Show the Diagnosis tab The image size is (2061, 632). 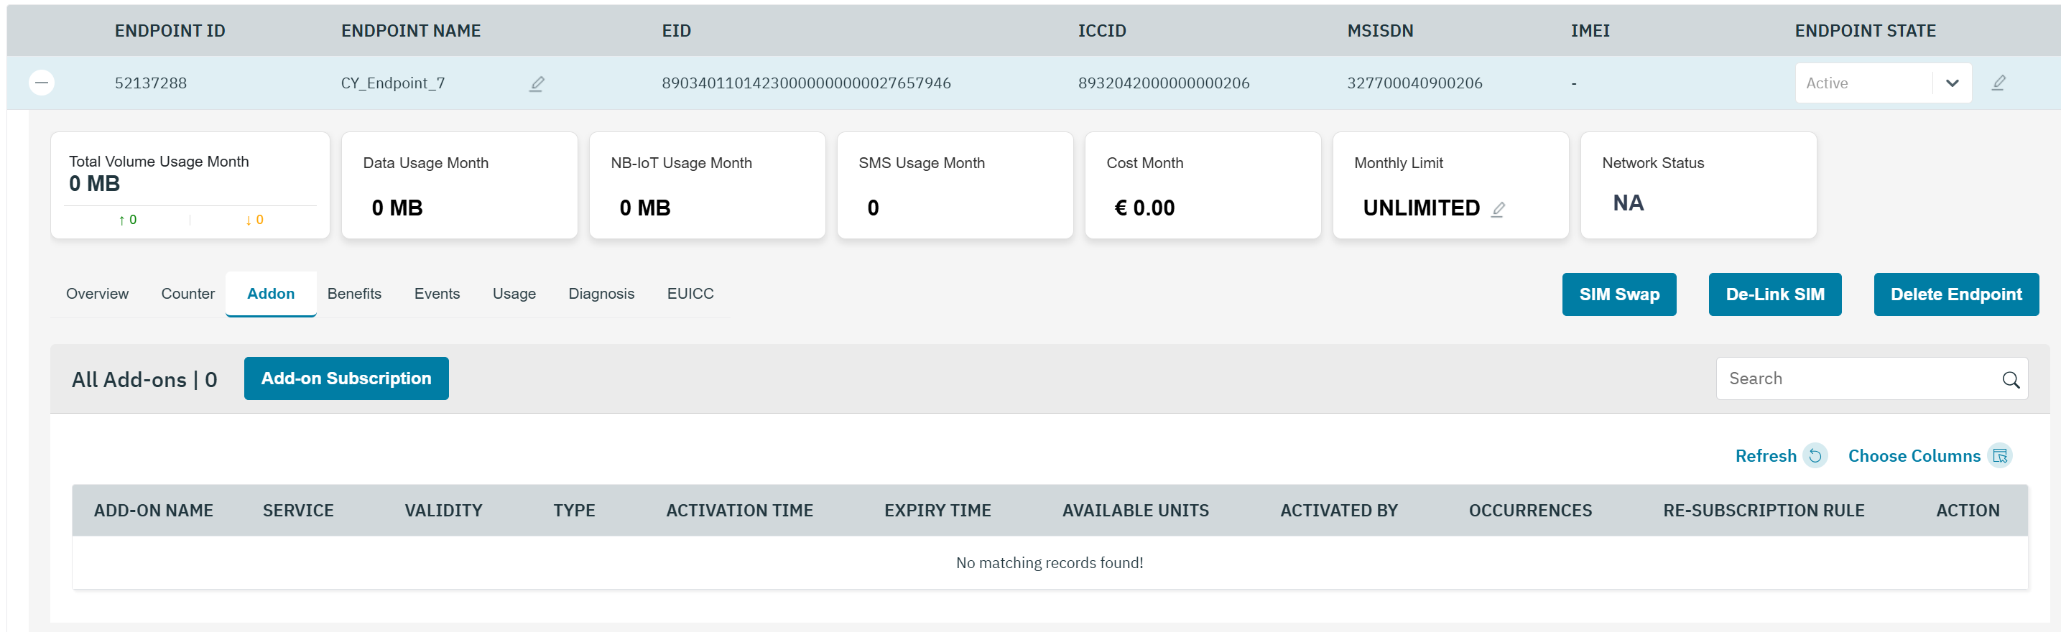click(601, 294)
